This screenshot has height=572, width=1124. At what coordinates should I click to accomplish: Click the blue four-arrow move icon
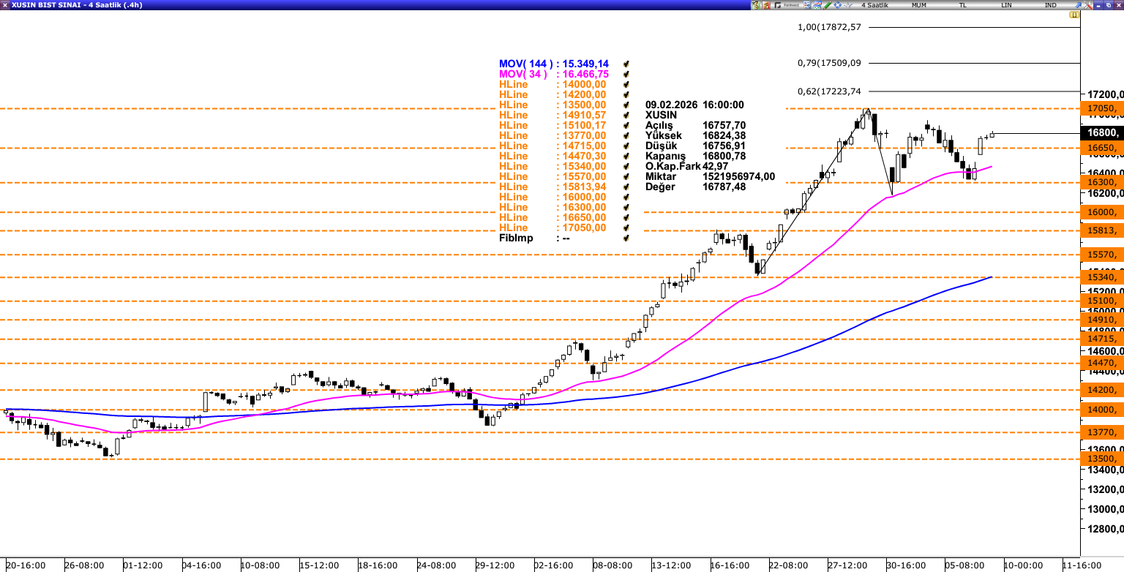coord(838,5)
